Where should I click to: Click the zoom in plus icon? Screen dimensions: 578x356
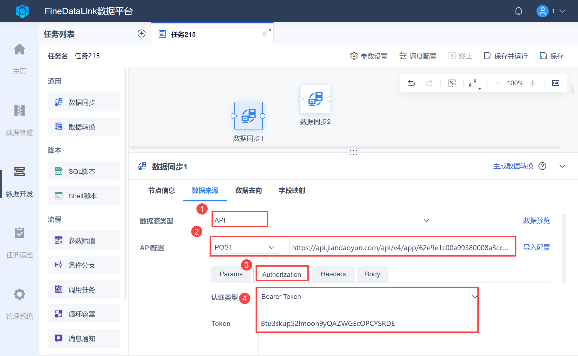(533, 83)
